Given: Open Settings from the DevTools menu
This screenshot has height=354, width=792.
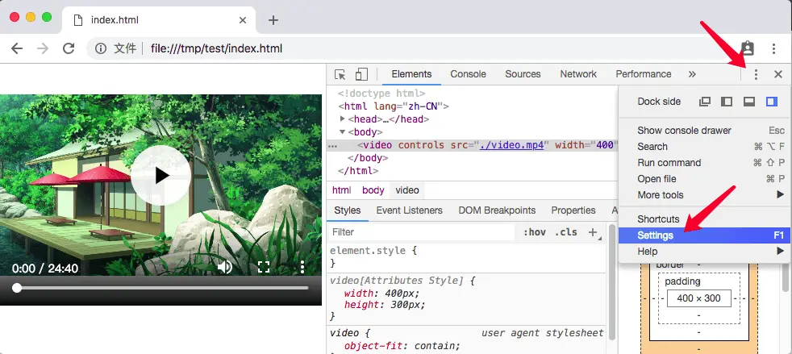Looking at the screenshot, I should pyautogui.click(x=705, y=235).
